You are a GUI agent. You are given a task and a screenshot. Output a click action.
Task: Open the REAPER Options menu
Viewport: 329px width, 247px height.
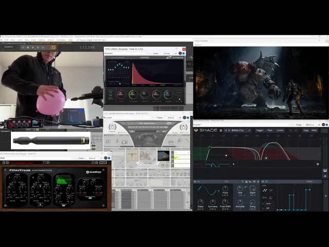coord(42,40)
